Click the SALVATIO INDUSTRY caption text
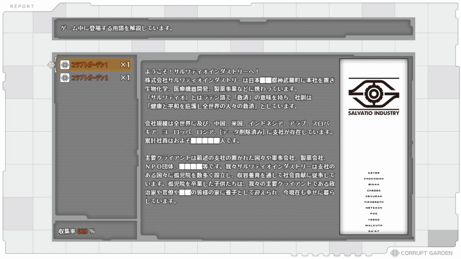Screen dimensions: 461x259 click(373, 113)
